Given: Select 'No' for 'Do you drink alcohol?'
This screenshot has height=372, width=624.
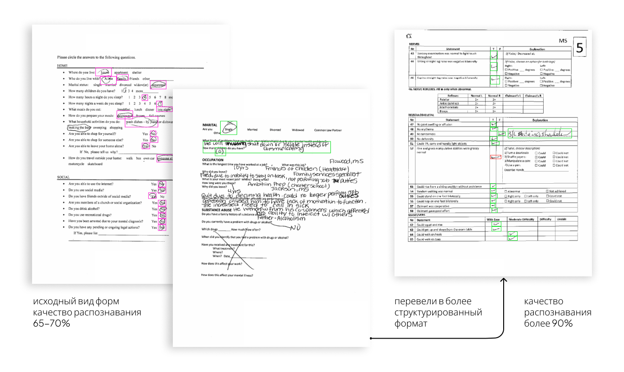Looking at the screenshot, I should click(x=162, y=209).
